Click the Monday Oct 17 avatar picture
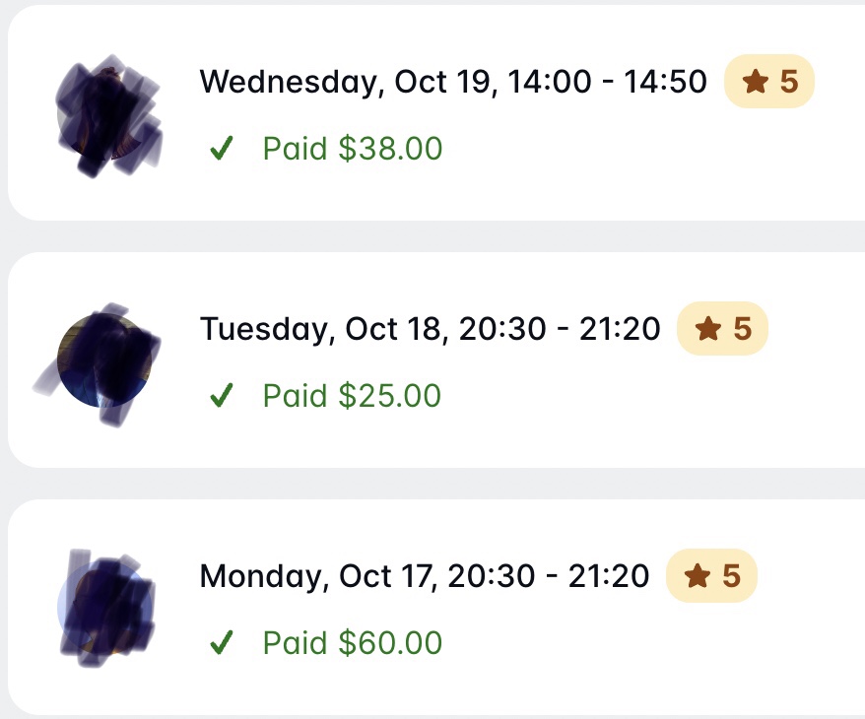 click(104, 607)
